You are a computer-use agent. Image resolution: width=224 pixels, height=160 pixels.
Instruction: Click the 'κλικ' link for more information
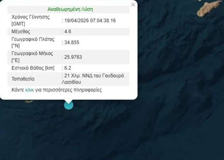tap(29, 90)
